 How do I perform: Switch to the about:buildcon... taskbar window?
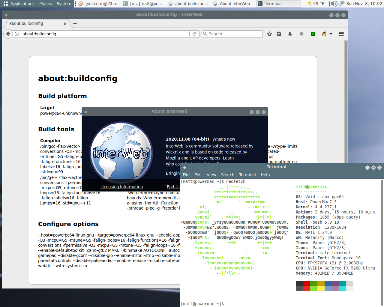(188, 4)
